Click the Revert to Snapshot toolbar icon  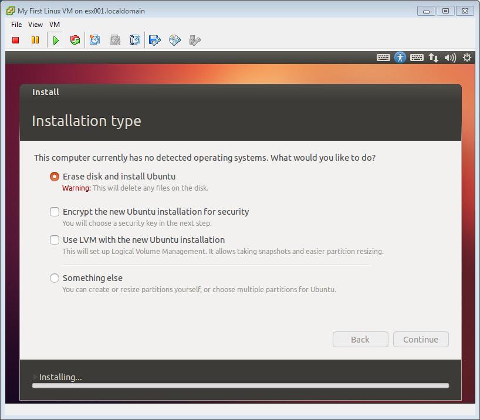[x=115, y=40]
